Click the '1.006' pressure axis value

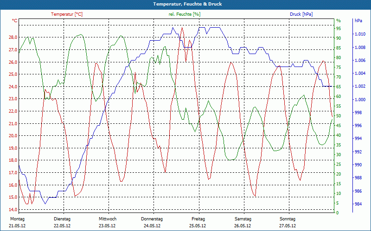360,61
